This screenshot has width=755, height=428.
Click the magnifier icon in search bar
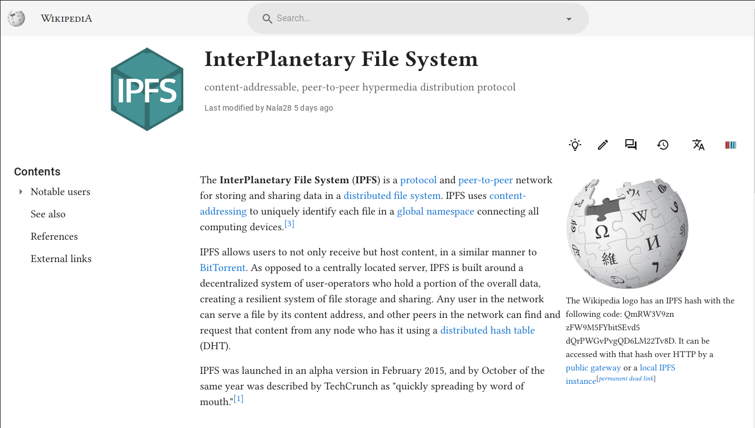(267, 18)
